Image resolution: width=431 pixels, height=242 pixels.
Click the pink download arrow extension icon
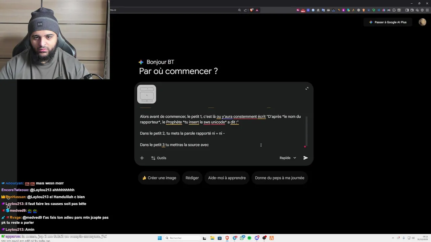coord(343,10)
